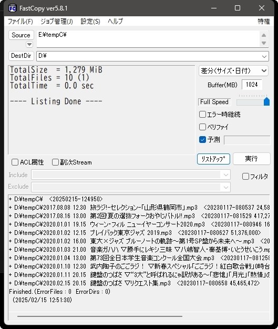Click the DestDir button

tap(21, 56)
